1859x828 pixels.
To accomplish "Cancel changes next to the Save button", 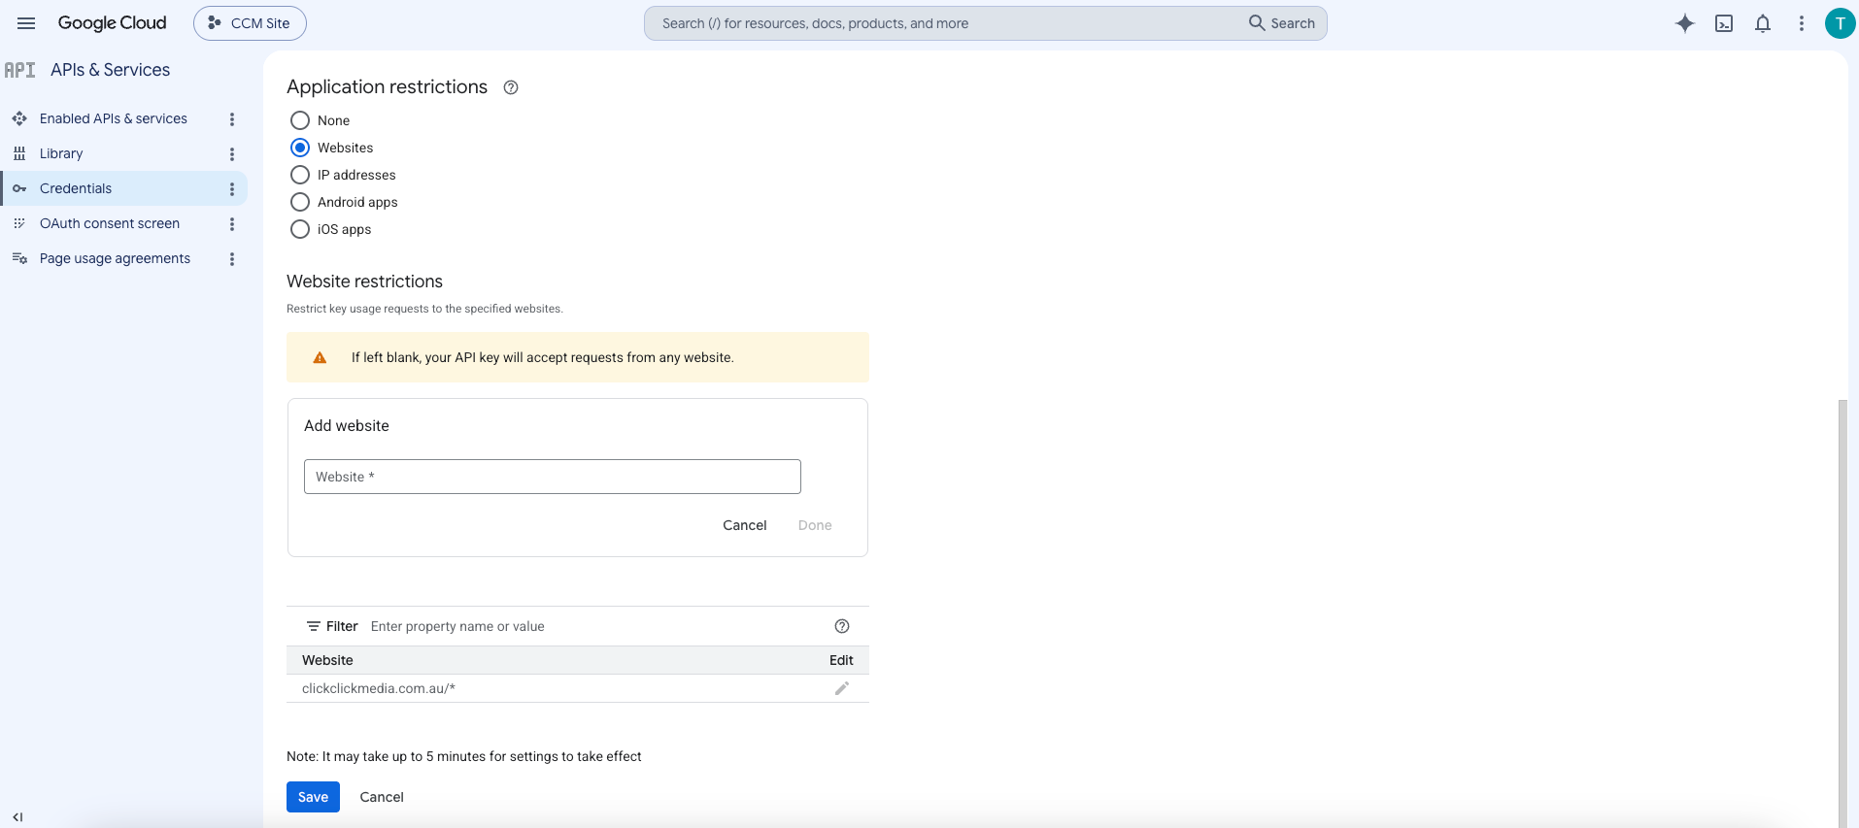I will point(382,797).
